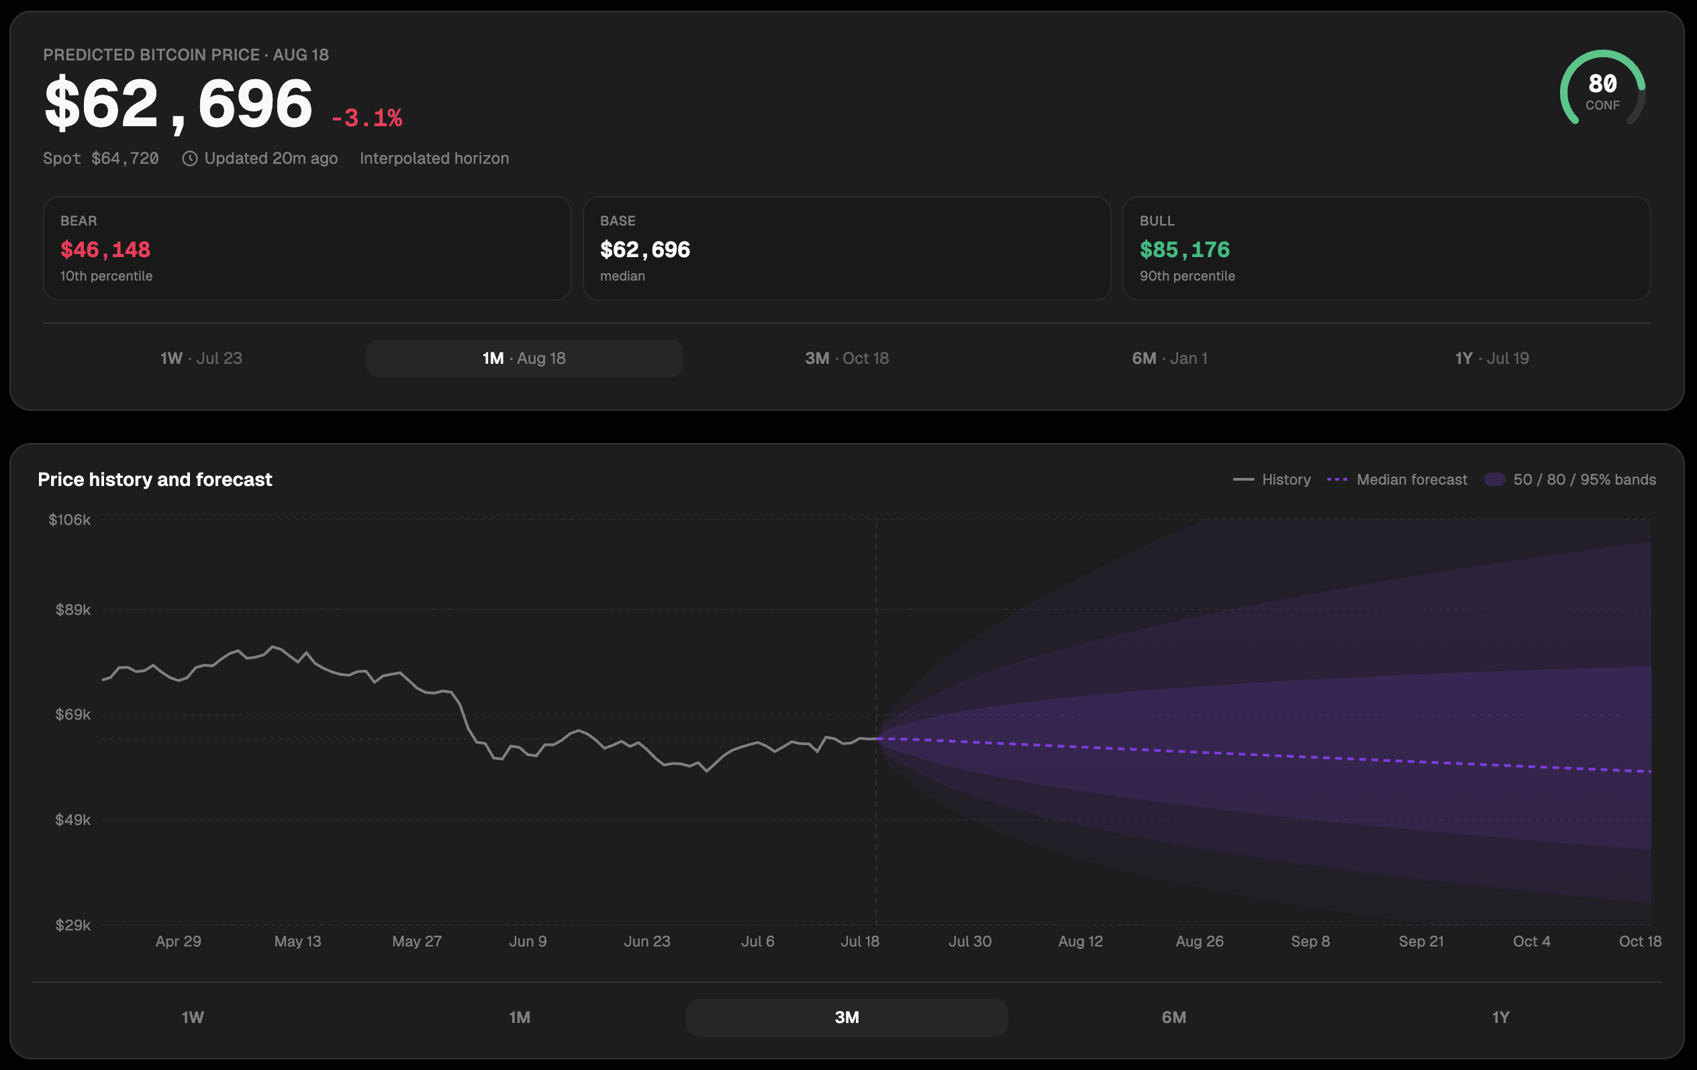Switch to the 3M · Oct 18 horizon
Viewport: 1697px width, 1070px height.
tap(846, 358)
